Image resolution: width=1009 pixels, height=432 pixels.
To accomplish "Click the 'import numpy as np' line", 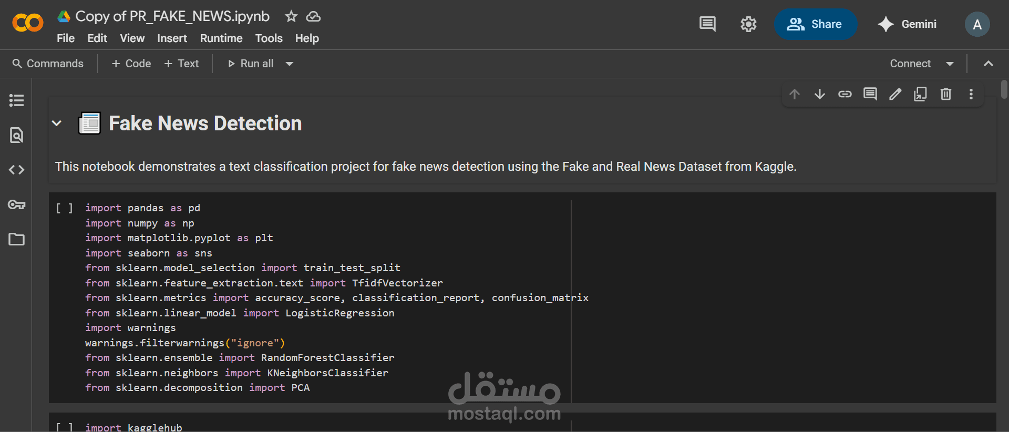I will 140,223.
